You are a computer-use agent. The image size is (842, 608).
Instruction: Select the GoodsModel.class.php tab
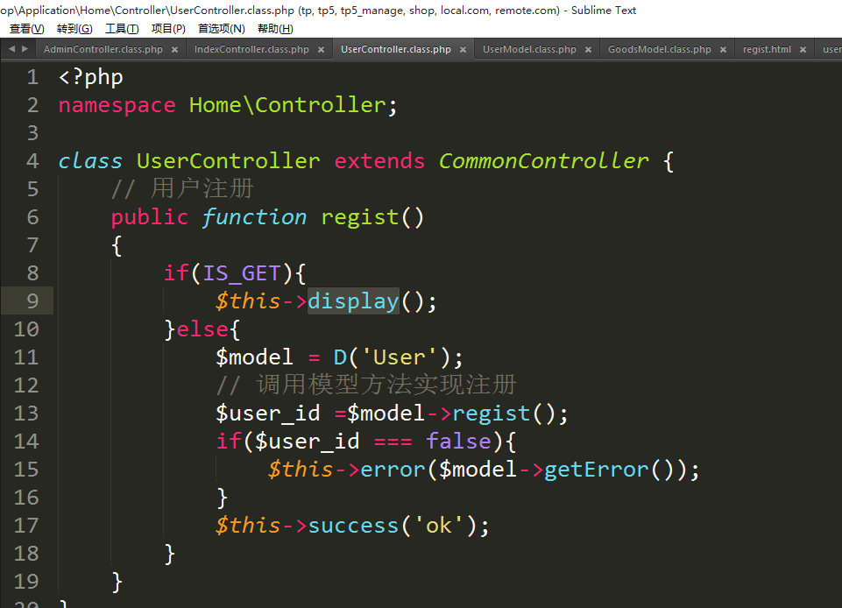pos(659,50)
